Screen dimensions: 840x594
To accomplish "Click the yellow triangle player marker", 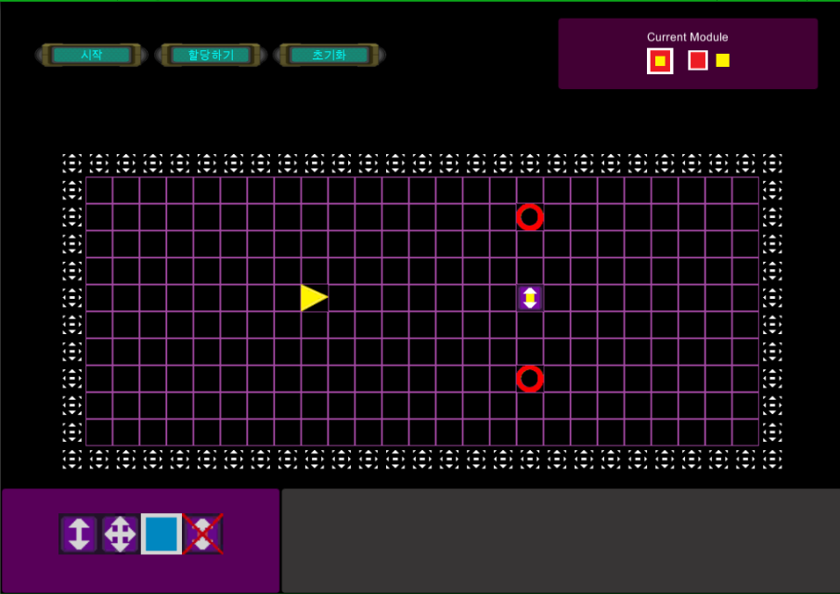I will pyautogui.click(x=314, y=298).
